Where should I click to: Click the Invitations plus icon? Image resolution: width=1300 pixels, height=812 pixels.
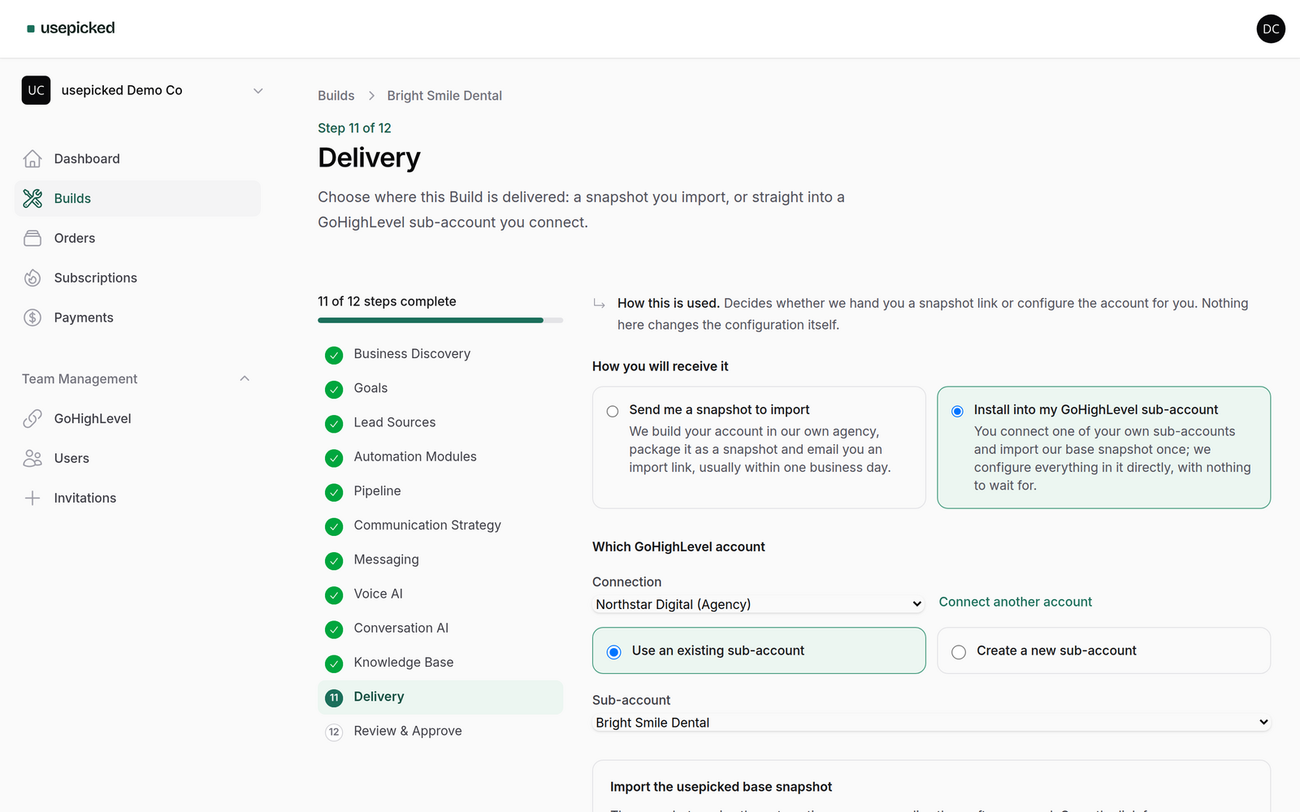32,498
